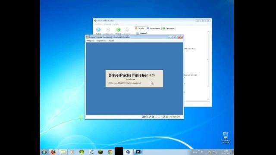Click the volume icon in system tray
This screenshot has width=276, height=155.
click(x=216, y=152)
